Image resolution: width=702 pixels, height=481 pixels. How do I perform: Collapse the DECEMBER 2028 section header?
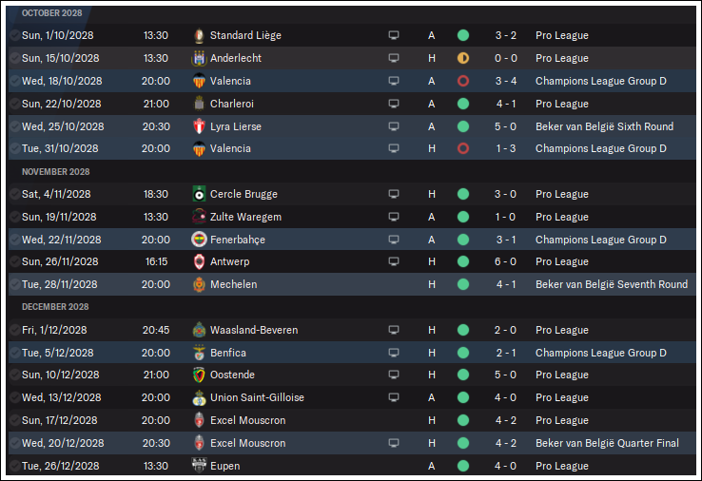[x=55, y=307]
